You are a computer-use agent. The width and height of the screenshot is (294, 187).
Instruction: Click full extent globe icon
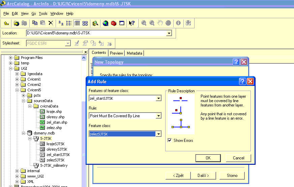click(168, 23)
